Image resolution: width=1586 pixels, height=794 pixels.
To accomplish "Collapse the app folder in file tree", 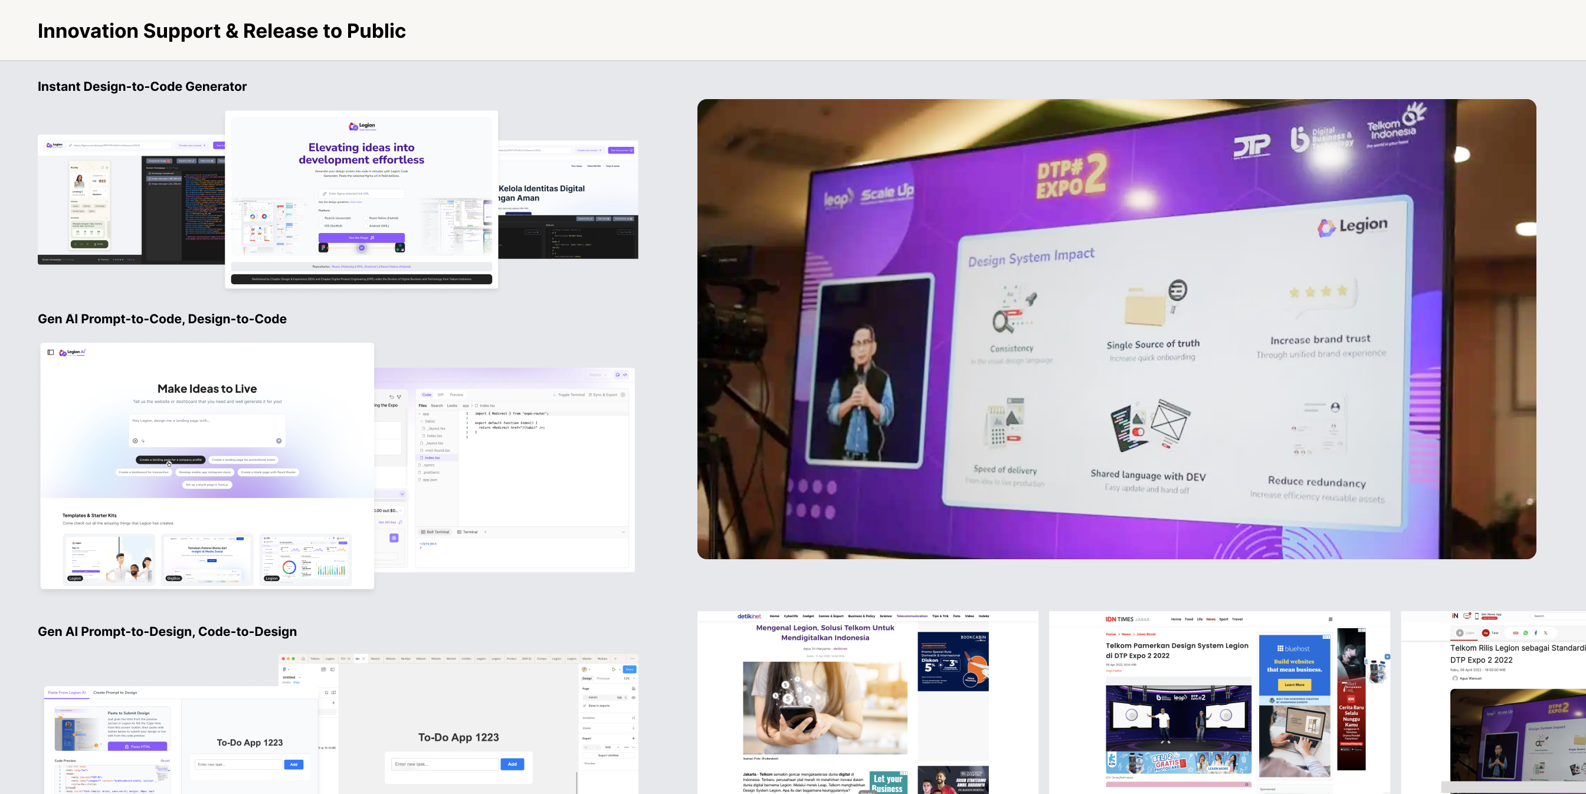I will pos(421,414).
